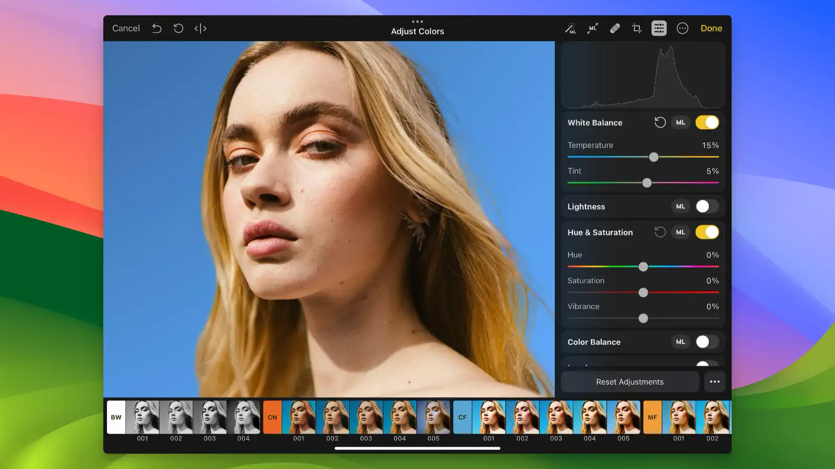Expand filter options via the ellipsis beside Reset Adjustments
This screenshot has height=469, width=835.
[715, 381]
